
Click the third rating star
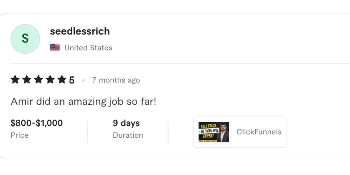pyautogui.click(x=38, y=80)
